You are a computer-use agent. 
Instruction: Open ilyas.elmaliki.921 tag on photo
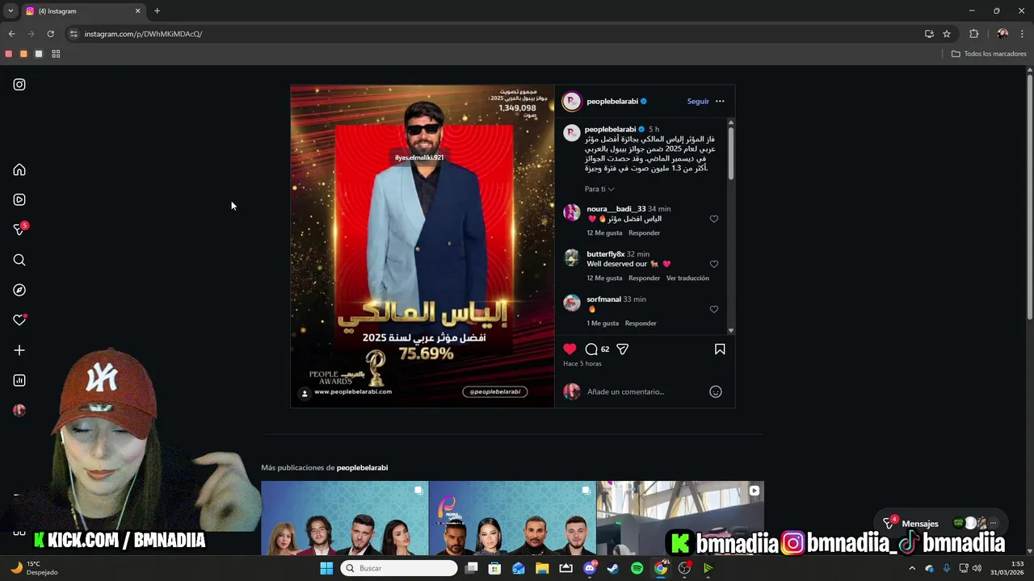pyautogui.click(x=419, y=157)
